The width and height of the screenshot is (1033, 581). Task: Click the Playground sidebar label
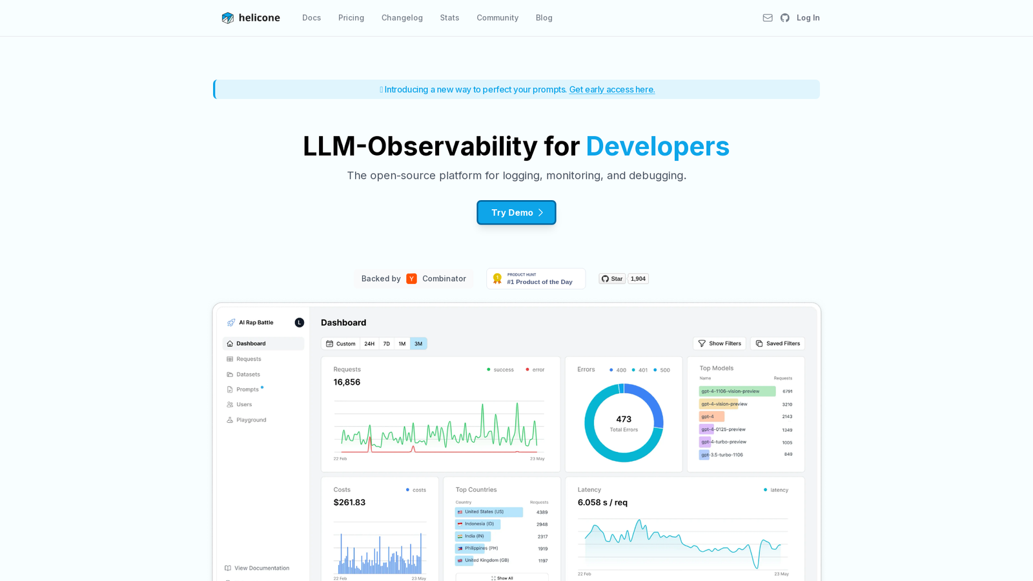[x=251, y=420]
